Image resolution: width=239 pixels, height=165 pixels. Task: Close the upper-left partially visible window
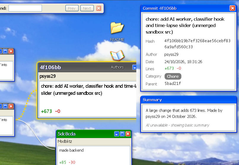pyautogui.click(x=11, y=51)
